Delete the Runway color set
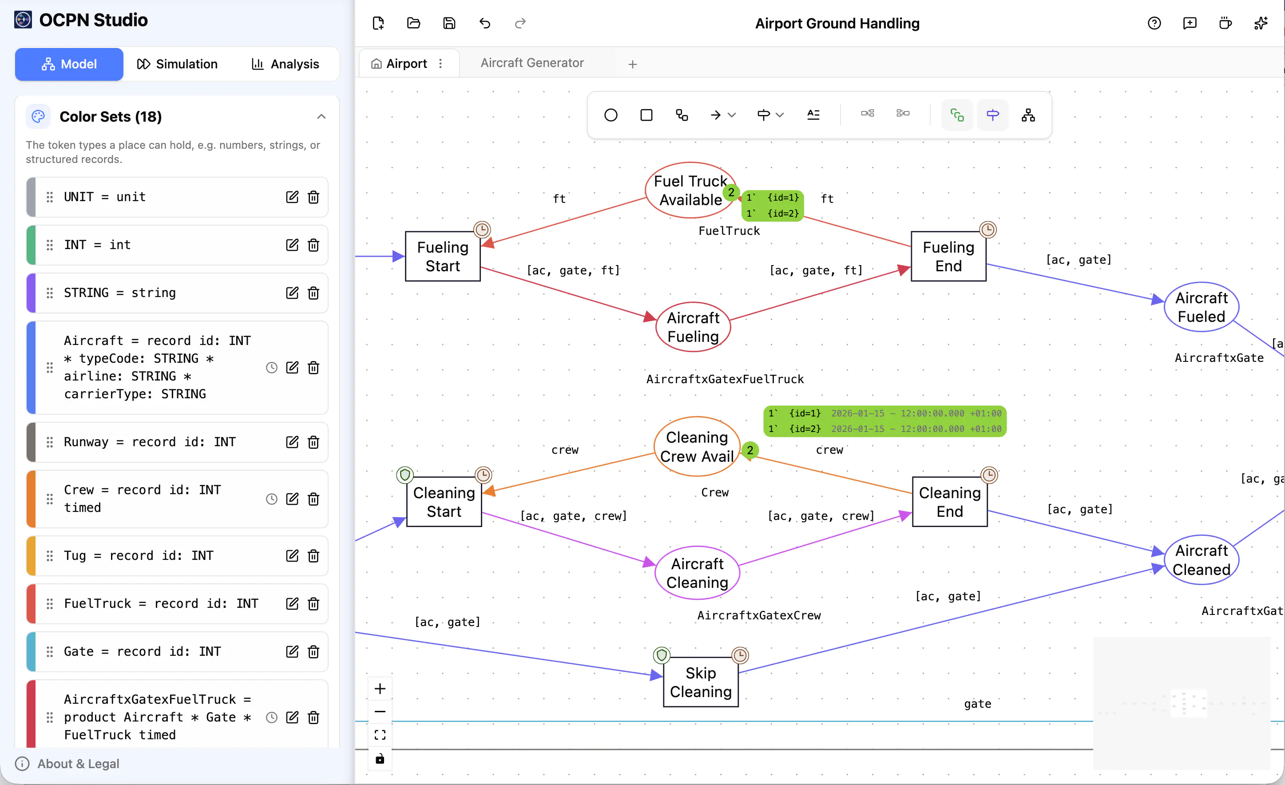The width and height of the screenshot is (1285, 785). coord(313,442)
